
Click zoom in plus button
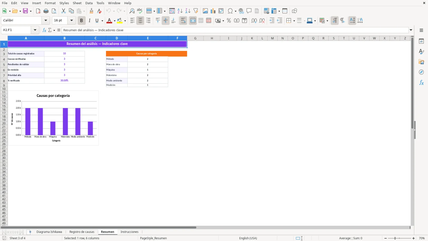click(414, 238)
